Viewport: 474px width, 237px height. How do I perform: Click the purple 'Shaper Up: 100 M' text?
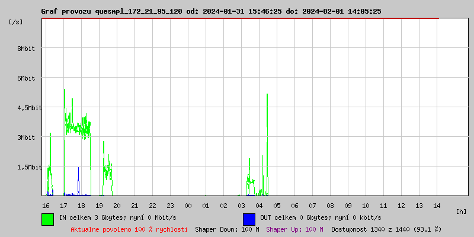coord(294,229)
